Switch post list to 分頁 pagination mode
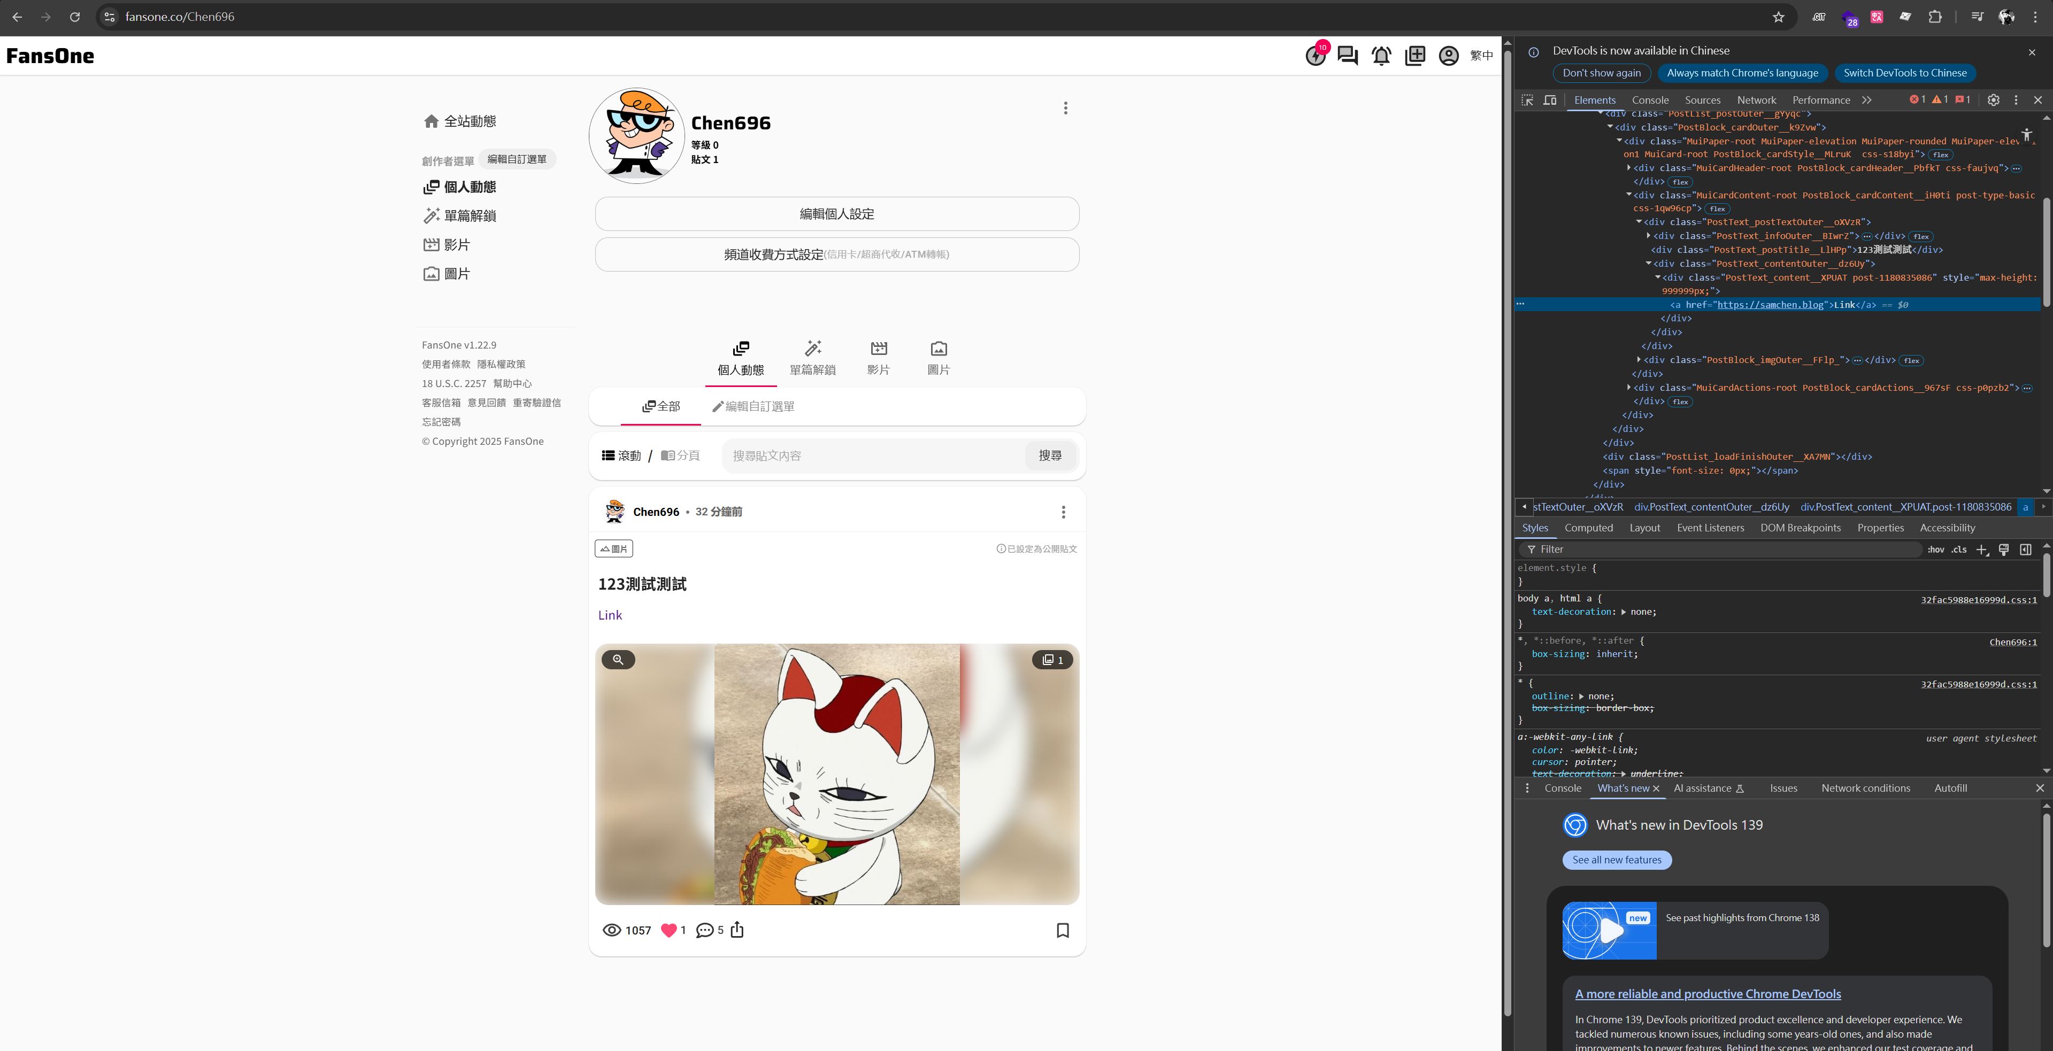 click(x=680, y=456)
